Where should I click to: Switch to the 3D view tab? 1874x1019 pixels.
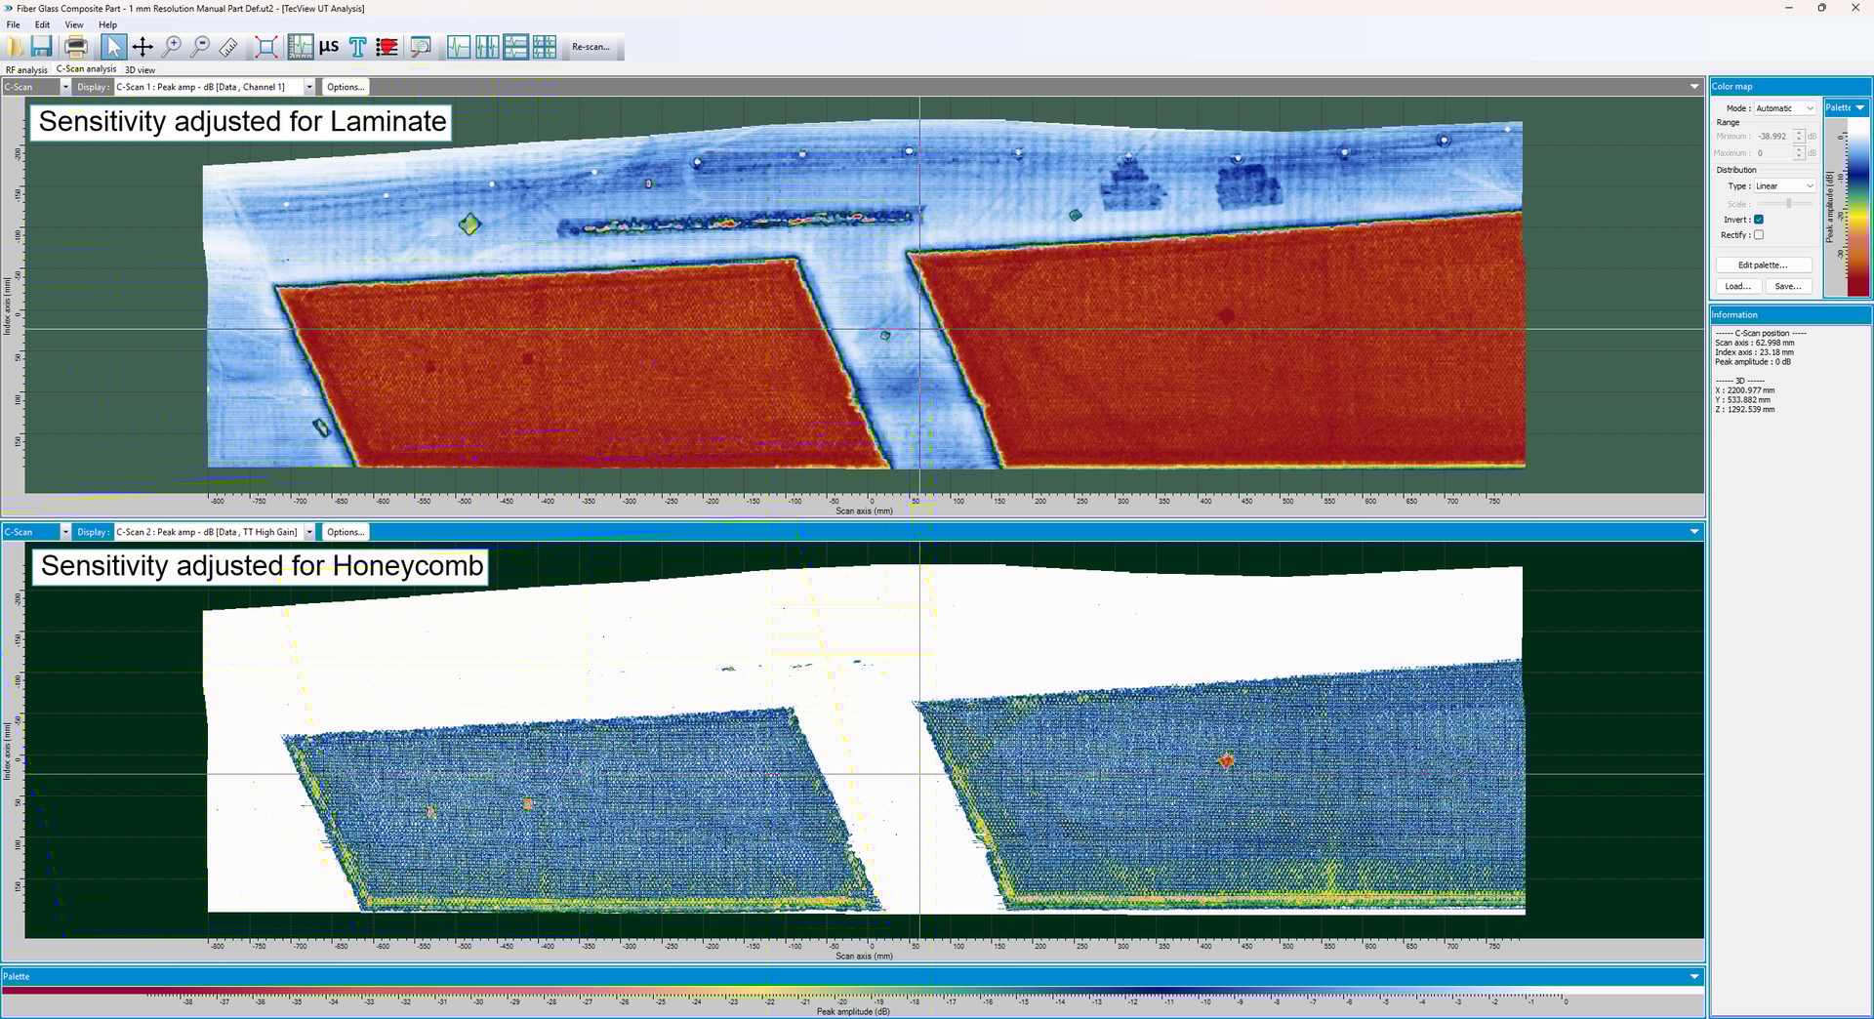coord(139,69)
